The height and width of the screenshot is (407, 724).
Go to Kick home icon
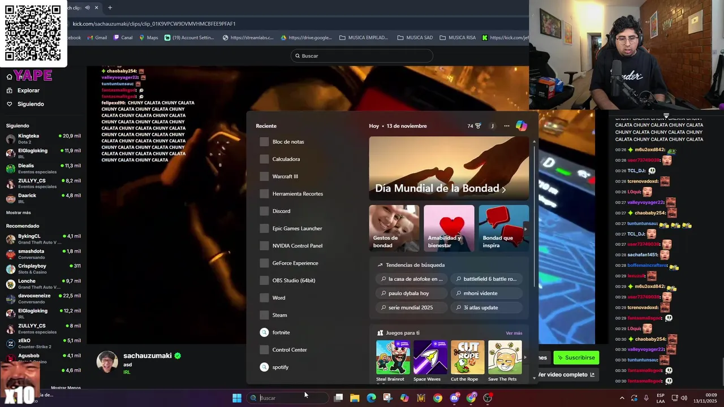(9, 76)
